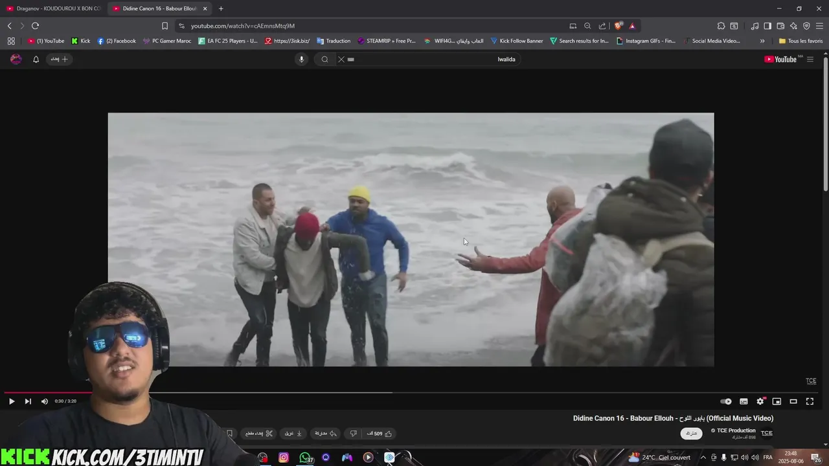Open the media control music note icon
This screenshot has height=466, width=829.
755,26
